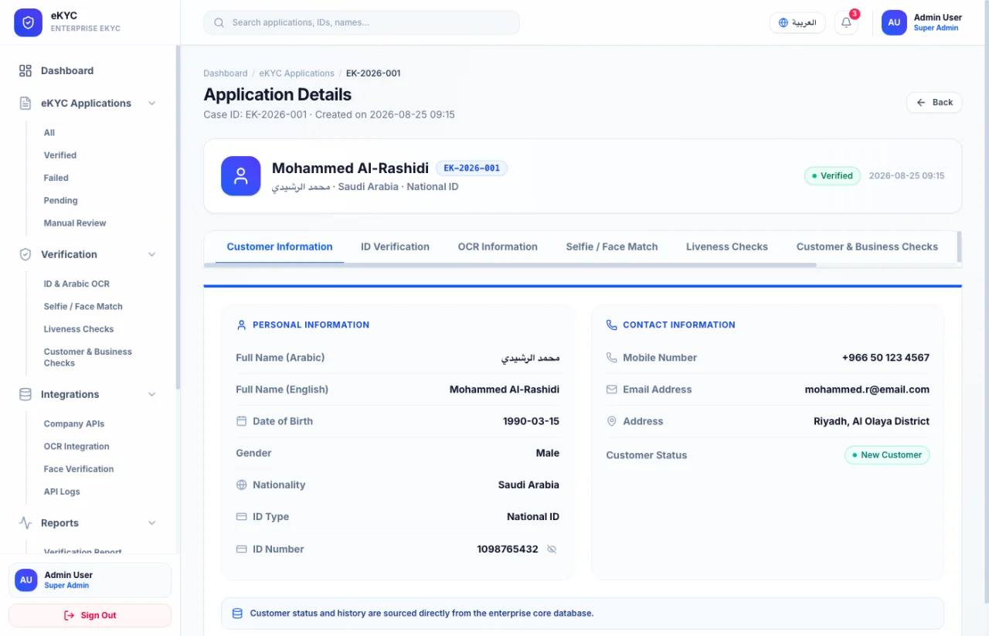The height and width of the screenshot is (636, 989).
Task: Open notifications bell icon
Action: (x=846, y=22)
